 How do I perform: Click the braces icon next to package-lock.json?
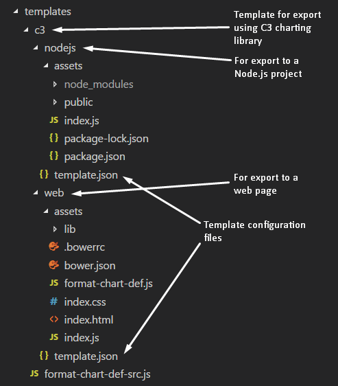54,138
